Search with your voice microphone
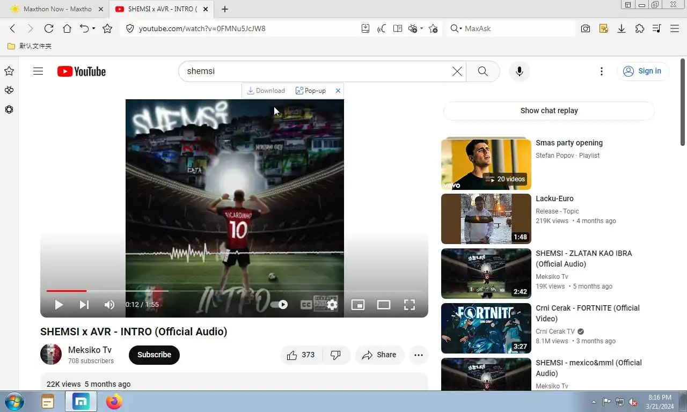 click(x=519, y=71)
